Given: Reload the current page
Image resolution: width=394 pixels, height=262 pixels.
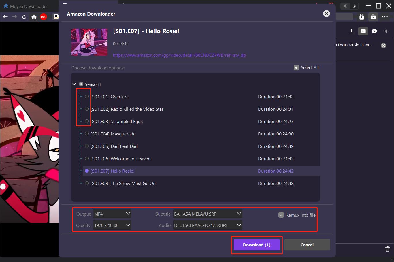Looking at the screenshot, I should click(24, 17).
